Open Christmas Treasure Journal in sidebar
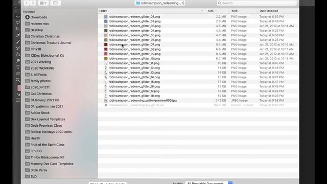The image size is (327, 184). coord(51,42)
